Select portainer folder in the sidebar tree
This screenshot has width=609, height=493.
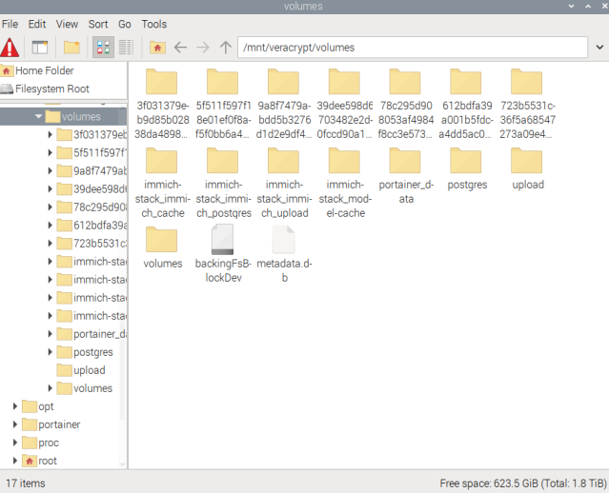tap(51, 424)
